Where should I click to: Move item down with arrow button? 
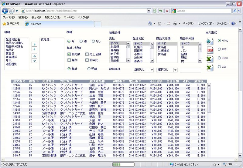pyautogui.click(x=34, y=61)
